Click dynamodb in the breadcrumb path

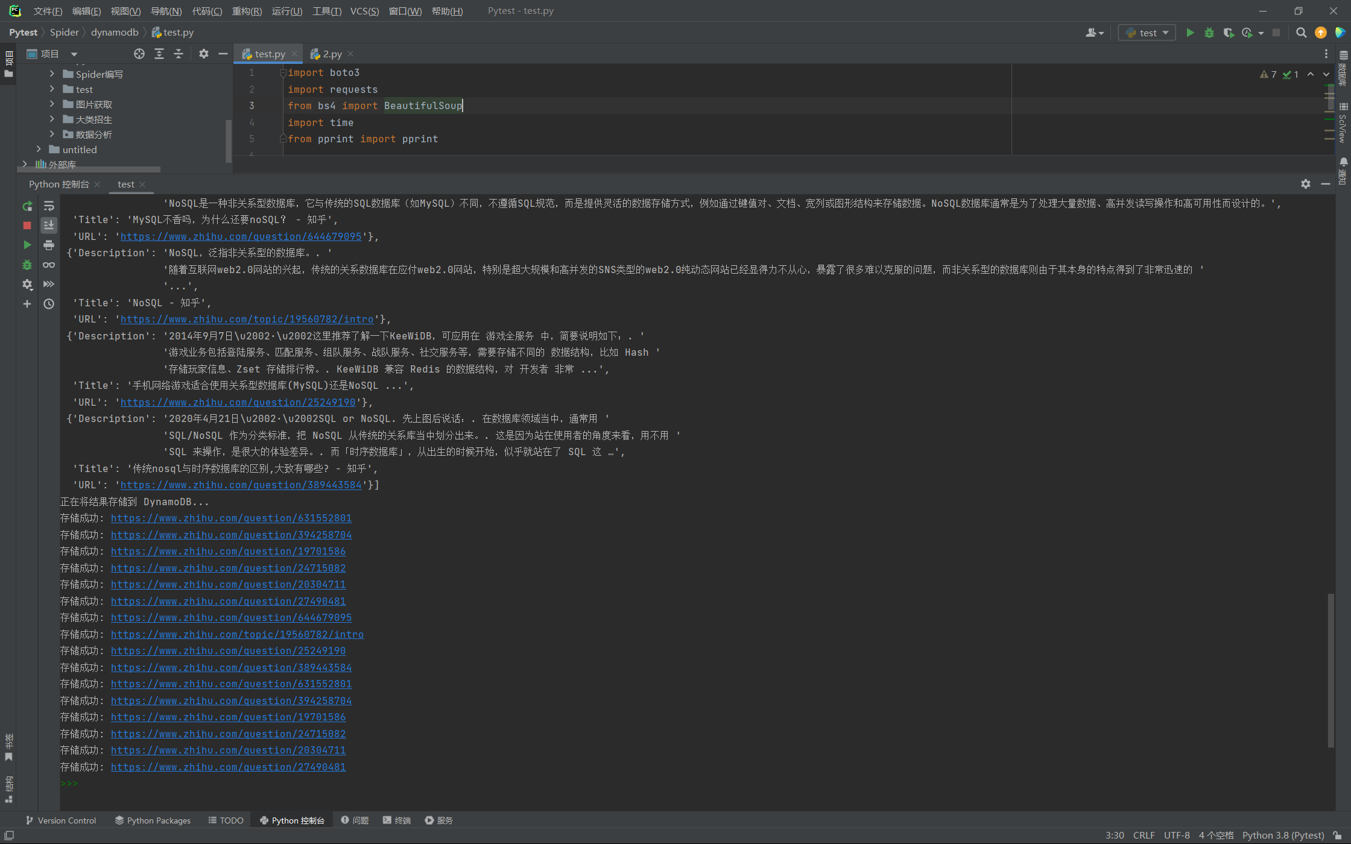pyautogui.click(x=115, y=33)
